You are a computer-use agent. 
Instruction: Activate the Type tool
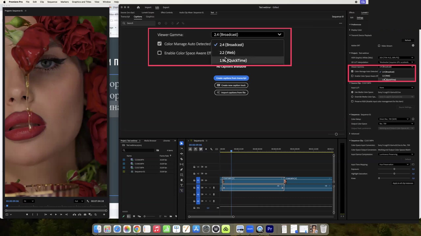pyautogui.click(x=182, y=185)
